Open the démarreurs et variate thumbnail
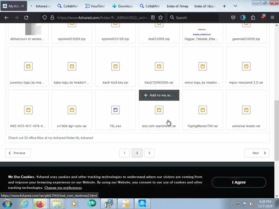Viewport: 279px width, 209px height. (33, 29)
